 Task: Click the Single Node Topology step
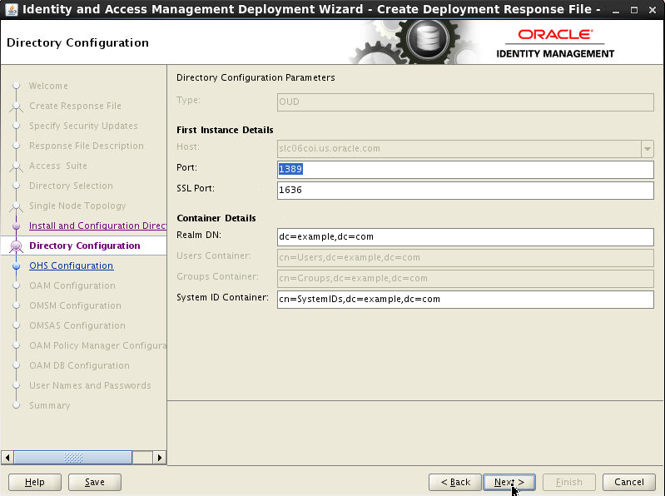coord(77,206)
